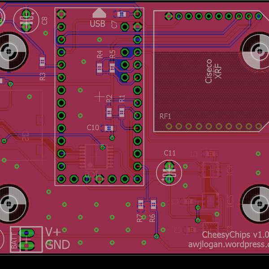Click the R5 label text

pos(113,54)
